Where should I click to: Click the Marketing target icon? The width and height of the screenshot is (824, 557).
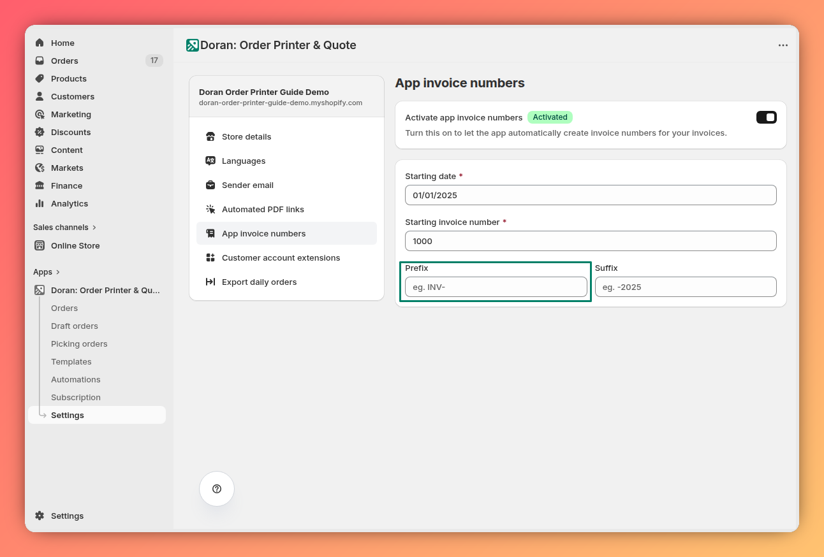40,114
